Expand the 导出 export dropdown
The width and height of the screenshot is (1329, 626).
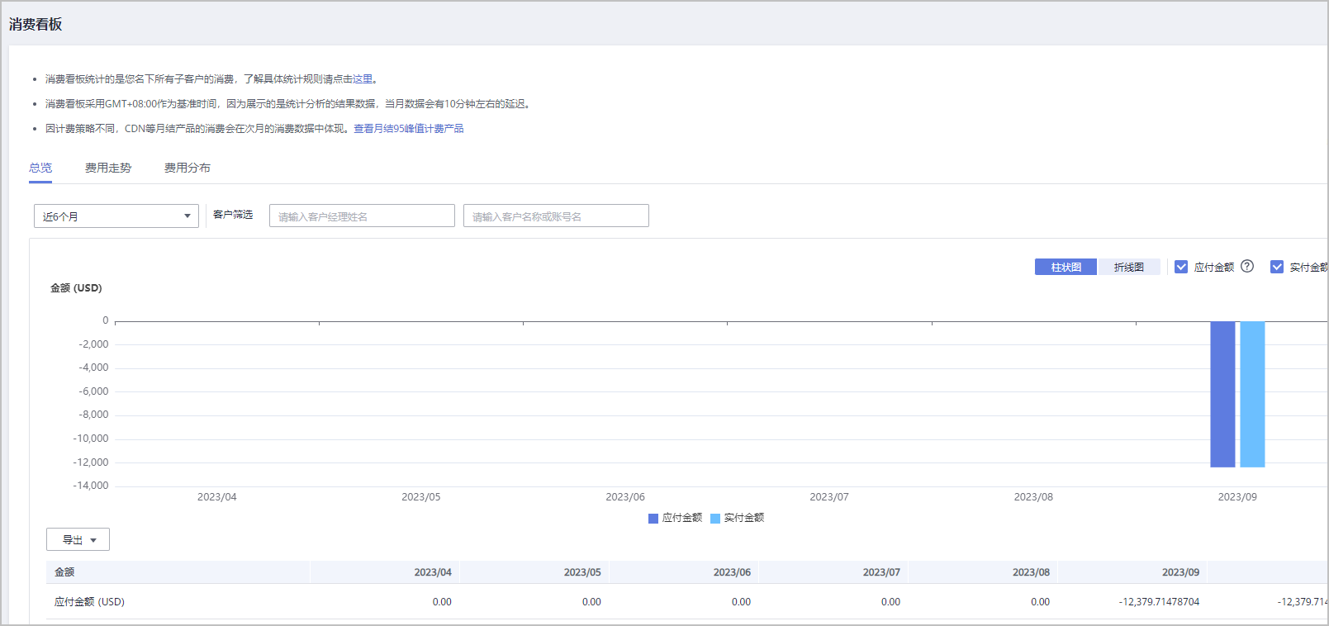pyautogui.click(x=78, y=539)
